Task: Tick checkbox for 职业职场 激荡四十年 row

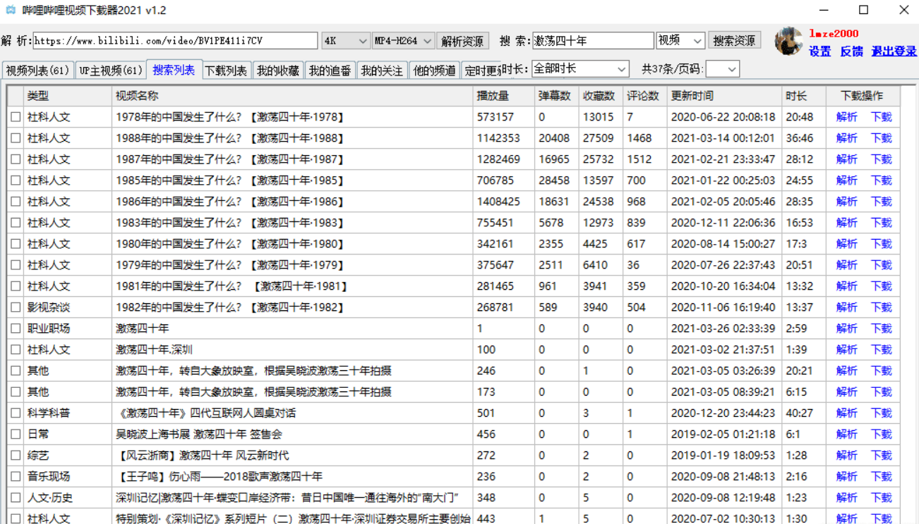Action: click(x=16, y=329)
